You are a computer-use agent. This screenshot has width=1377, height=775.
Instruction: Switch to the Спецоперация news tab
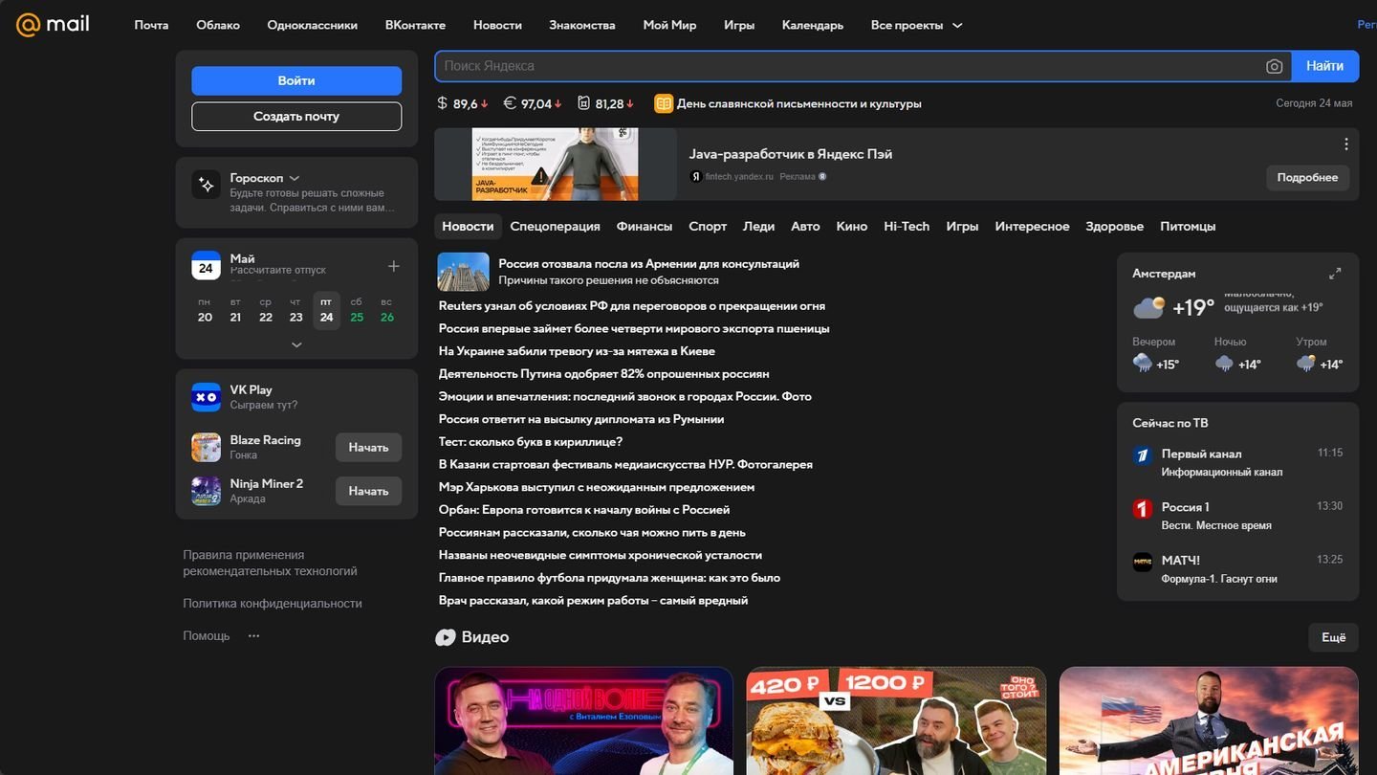point(556,227)
